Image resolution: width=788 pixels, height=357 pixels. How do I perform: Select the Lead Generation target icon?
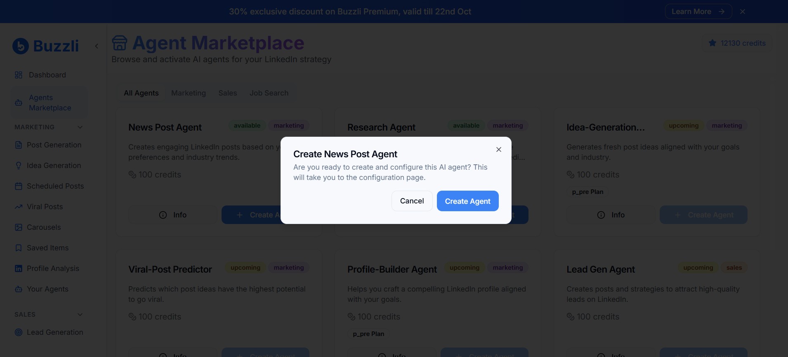[18, 332]
